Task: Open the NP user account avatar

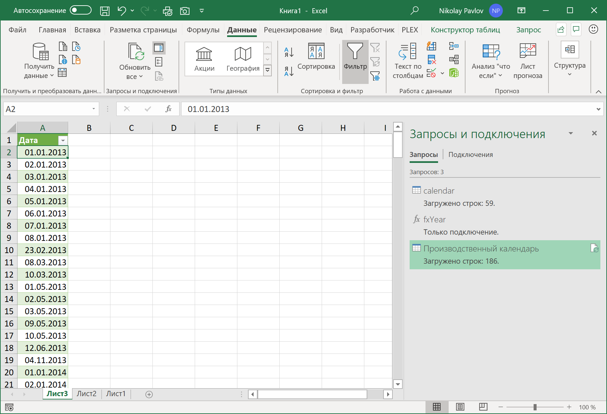Action: (x=496, y=11)
